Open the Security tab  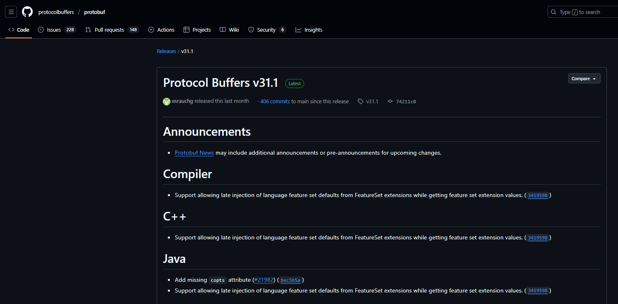[267, 30]
